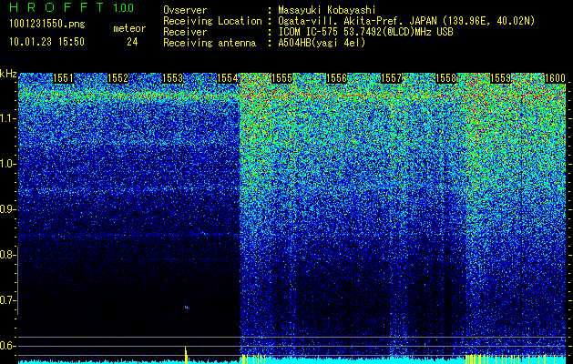Click the name Masayuki Kobayashi
The height and width of the screenshot is (364, 573).
point(327,10)
